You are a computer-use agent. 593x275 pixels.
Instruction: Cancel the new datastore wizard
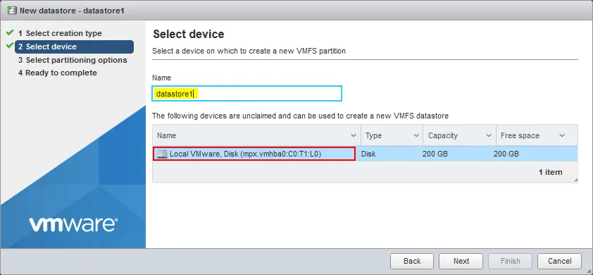(559, 261)
